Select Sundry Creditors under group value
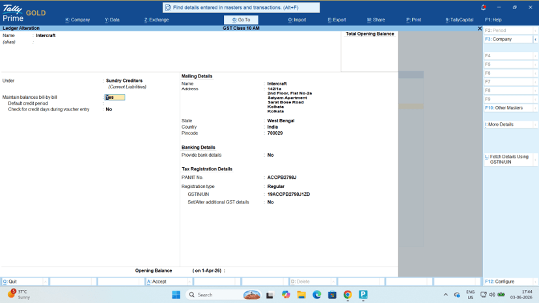 [x=124, y=81]
